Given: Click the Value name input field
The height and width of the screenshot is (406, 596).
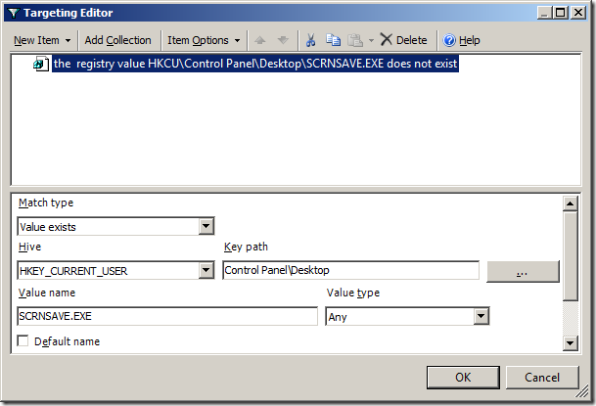Looking at the screenshot, I should coord(167,317).
